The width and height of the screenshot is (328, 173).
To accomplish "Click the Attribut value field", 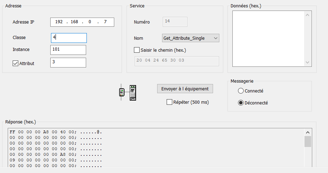I will coord(68,63).
